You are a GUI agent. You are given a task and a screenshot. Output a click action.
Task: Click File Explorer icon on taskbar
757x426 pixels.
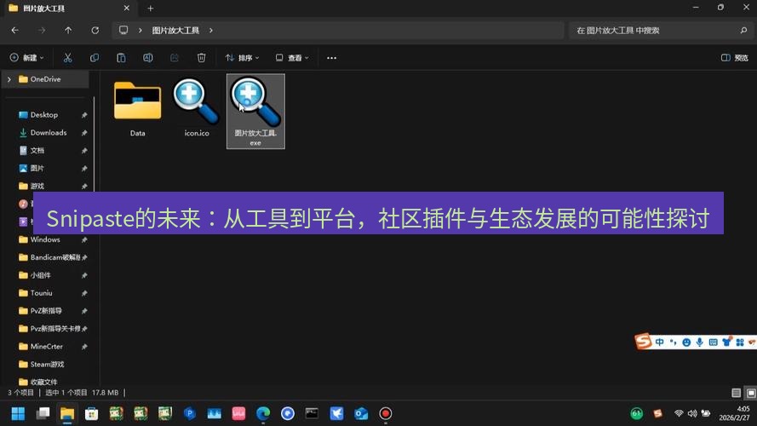(67, 413)
